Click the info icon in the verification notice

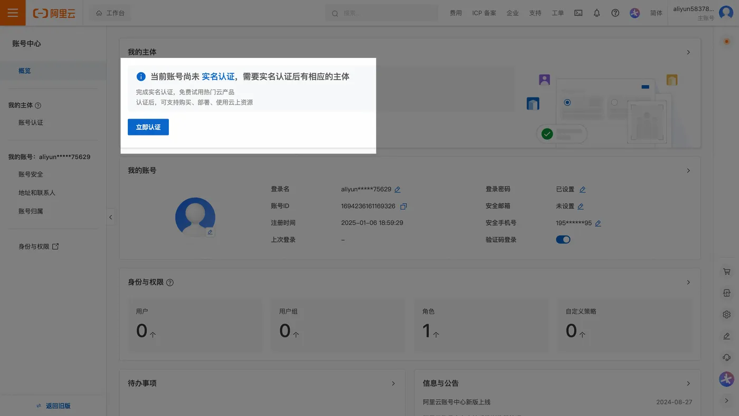pyautogui.click(x=141, y=76)
